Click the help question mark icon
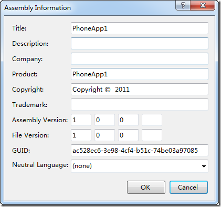The height and width of the screenshot is (207, 221). [183, 5]
